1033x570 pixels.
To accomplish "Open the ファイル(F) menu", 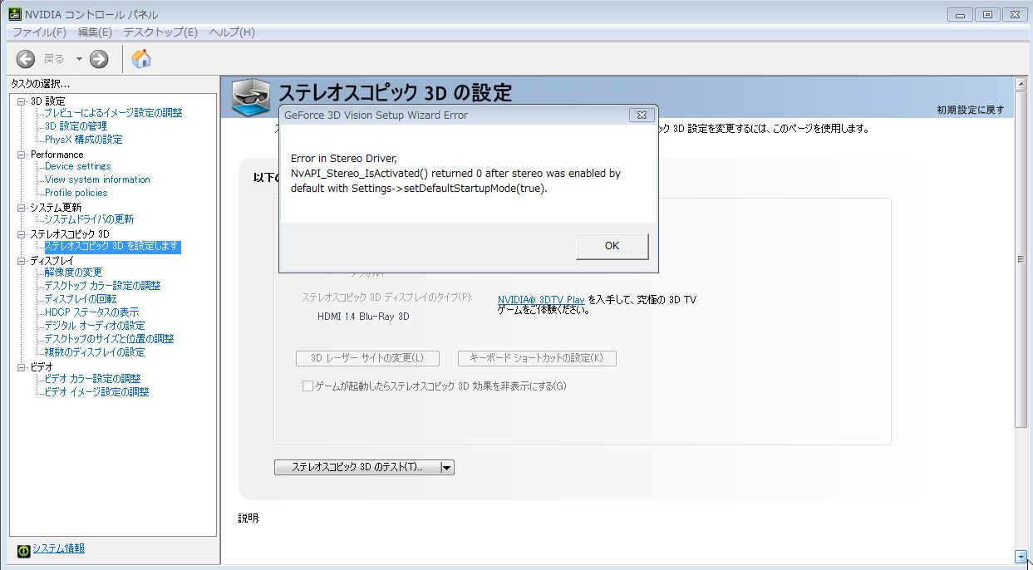I will 39,32.
